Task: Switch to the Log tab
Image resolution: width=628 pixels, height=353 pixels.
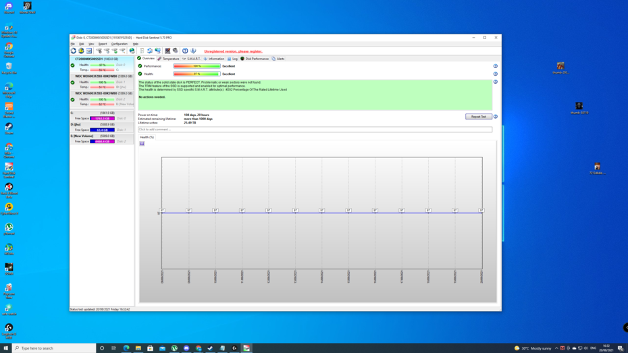Action: 233,59
